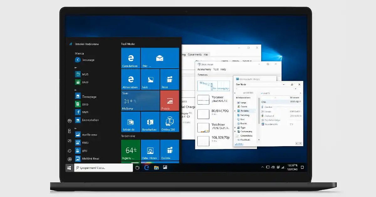Image resolution: width=376 pixels, height=197 pixels.
Task: Select the Sarceting tree item
Action: coord(245,115)
